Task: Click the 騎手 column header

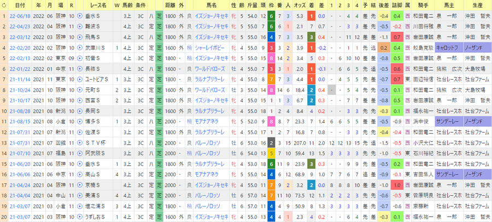Action: (423, 5)
